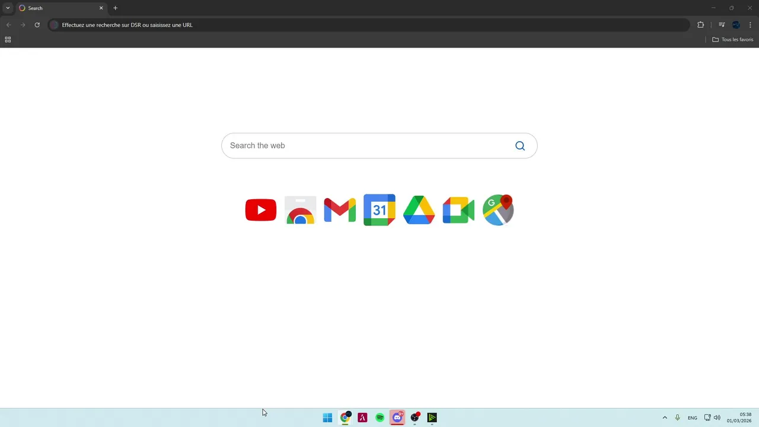Open the YouTube shortcut
This screenshot has width=759, height=427.
click(x=261, y=210)
